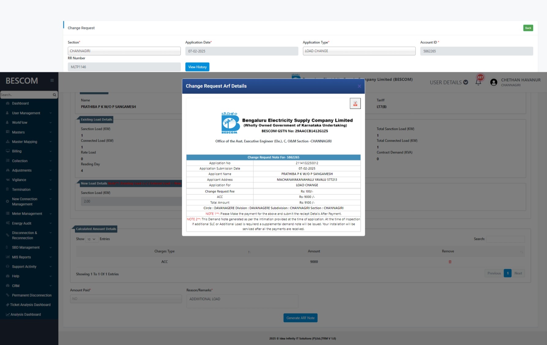Click the BESCOM logo in the dialog

(230, 123)
